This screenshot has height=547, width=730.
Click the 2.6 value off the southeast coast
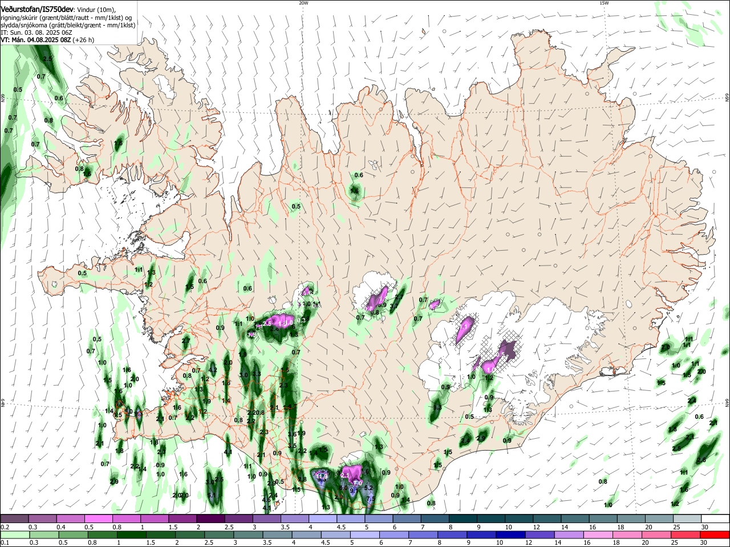[x=701, y=460]
